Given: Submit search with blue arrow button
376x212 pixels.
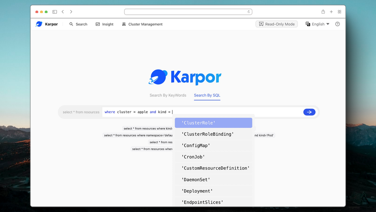Looking at the screenshot, I should [309, 112].
